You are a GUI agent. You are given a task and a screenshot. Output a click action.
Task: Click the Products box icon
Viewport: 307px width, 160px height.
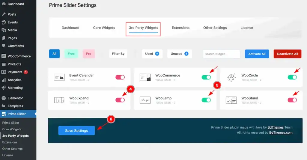4,64
